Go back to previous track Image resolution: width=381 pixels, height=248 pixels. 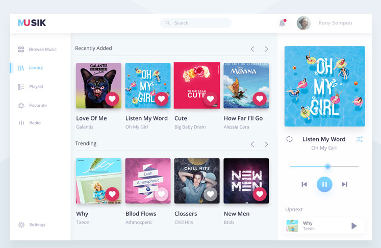[x=304, y=184]
